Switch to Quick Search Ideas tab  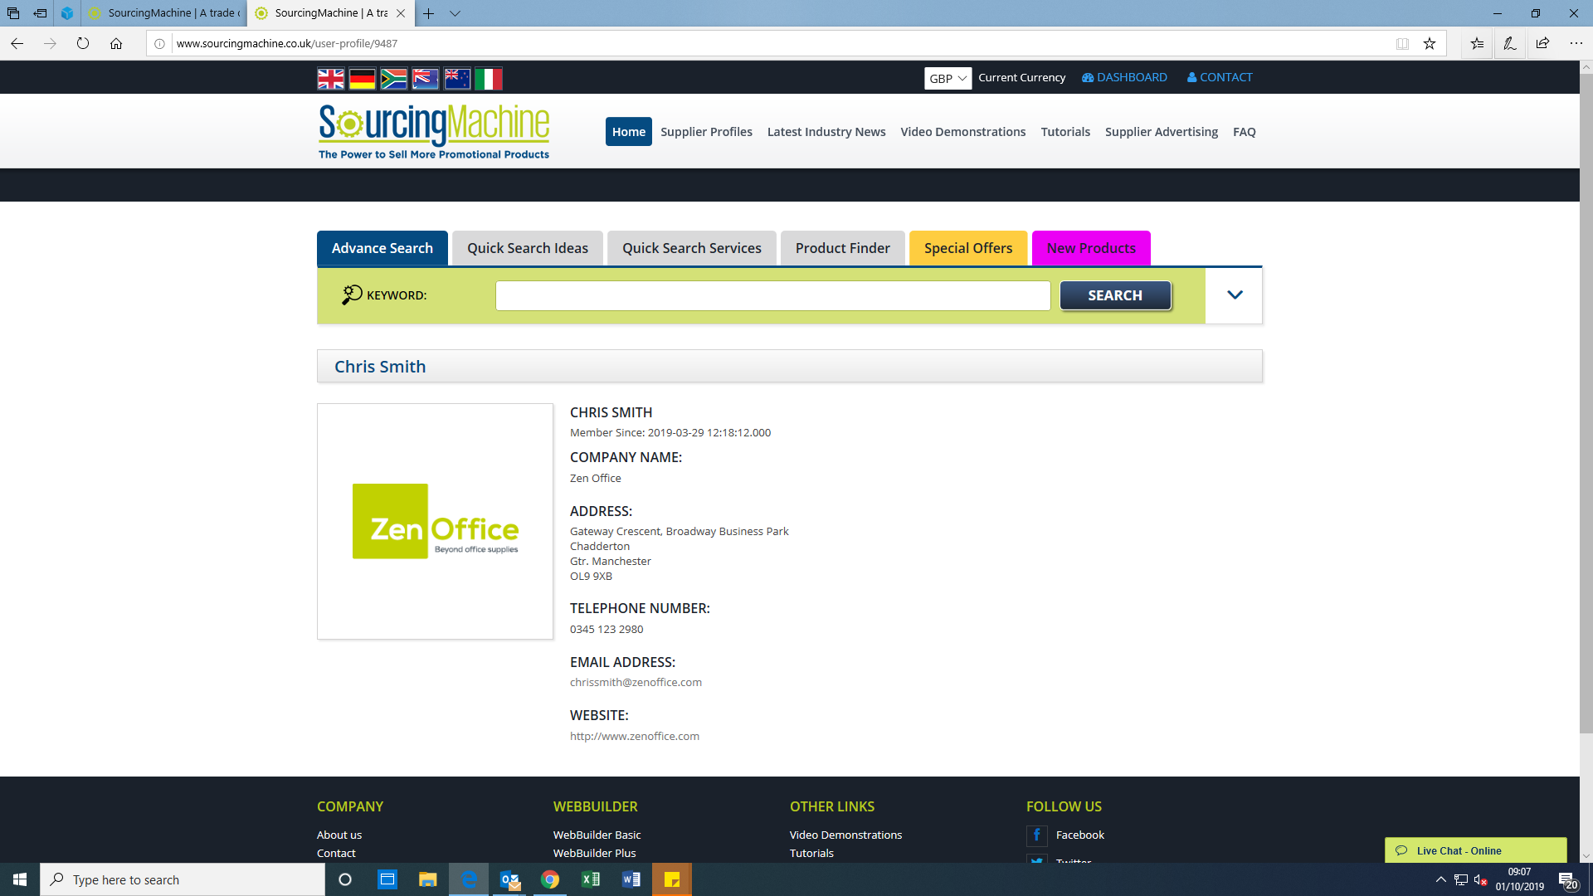(x=527, y=248)
